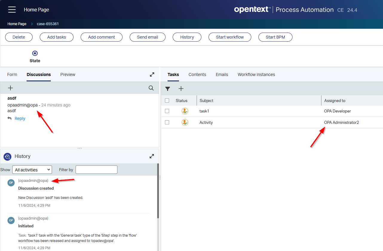Click the plus icon to add discussion
The width and height of the screenshot is (383, 251).
[10, 88]
